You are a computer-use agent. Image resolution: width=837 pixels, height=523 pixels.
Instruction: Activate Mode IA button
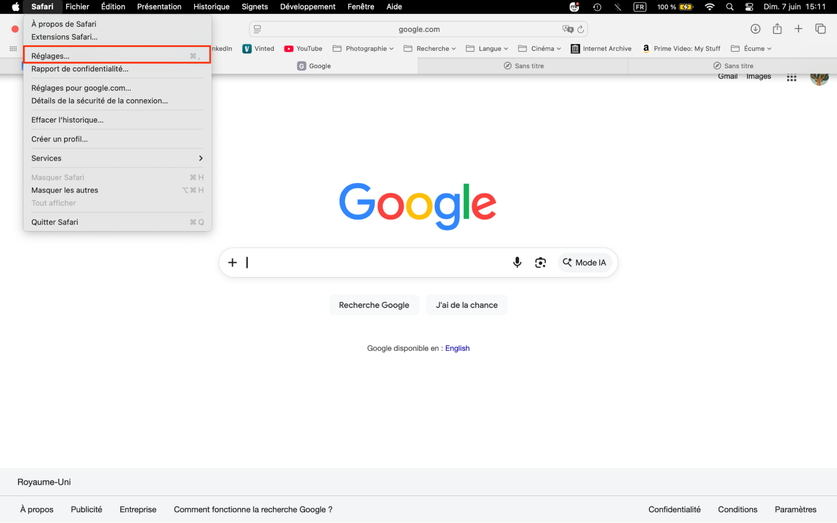tap(585, 262)
